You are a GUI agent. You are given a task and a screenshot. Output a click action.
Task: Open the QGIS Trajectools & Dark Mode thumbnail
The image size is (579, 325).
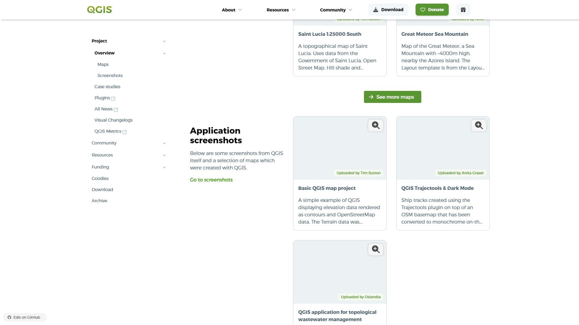(443, 148)
